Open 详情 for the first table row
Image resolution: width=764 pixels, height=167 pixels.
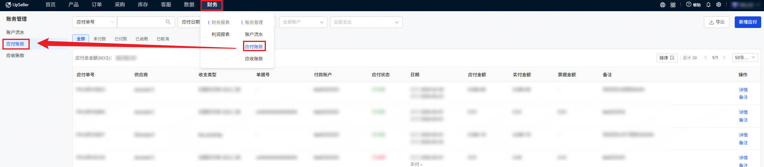point(743,90)
